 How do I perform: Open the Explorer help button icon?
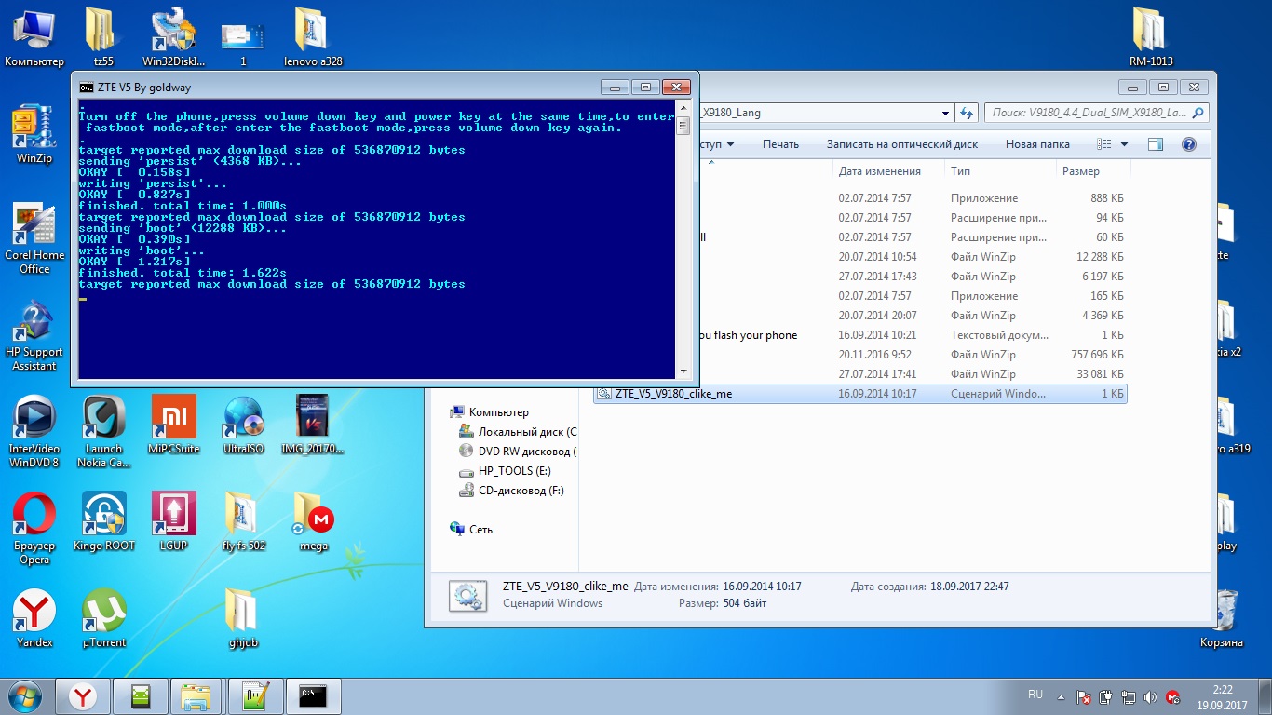tap(1188, 144)
